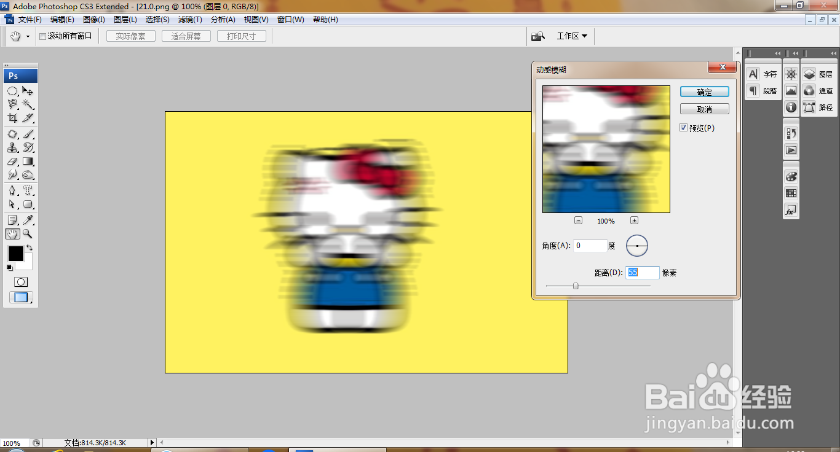Select the History Brush tool
The image size is (840, 452).
(28, 147)
